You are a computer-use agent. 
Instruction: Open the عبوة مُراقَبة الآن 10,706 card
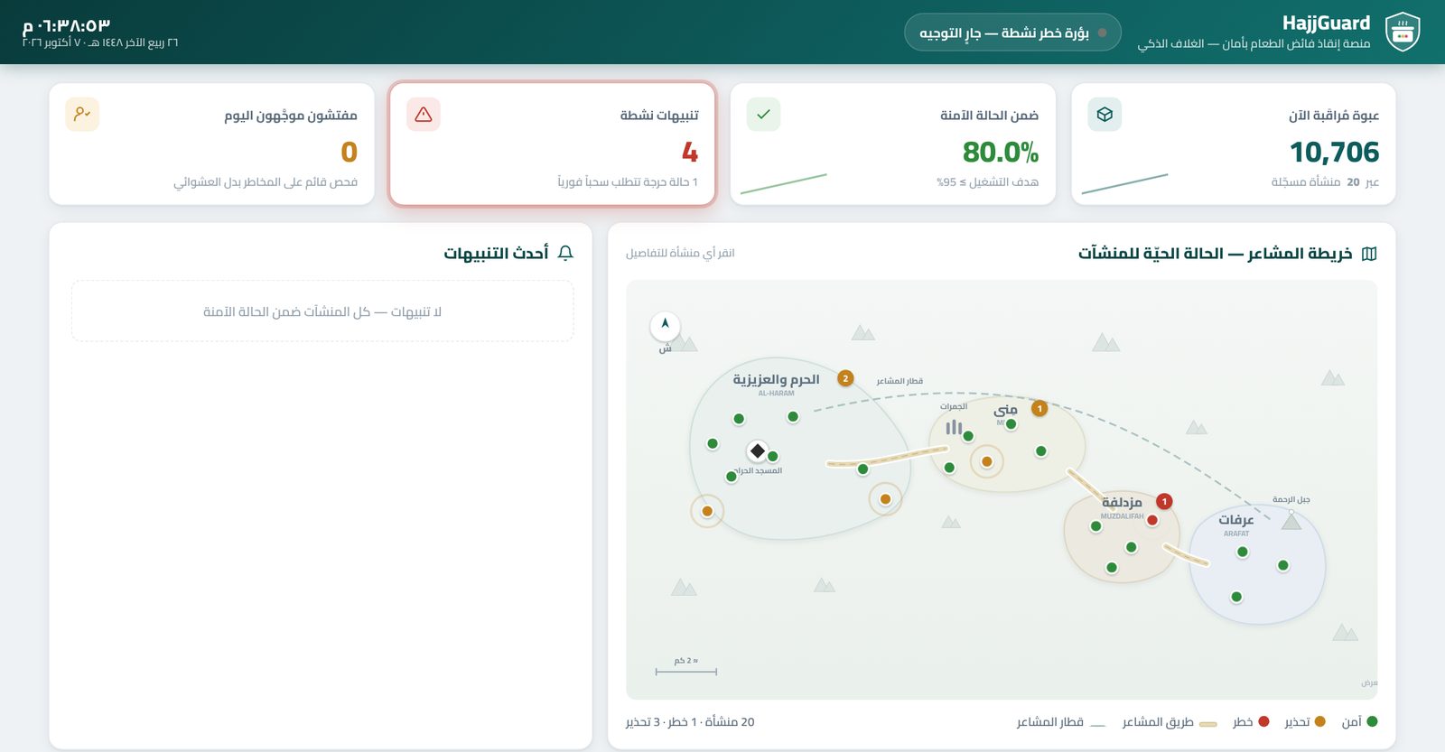tap(1234, 144)
